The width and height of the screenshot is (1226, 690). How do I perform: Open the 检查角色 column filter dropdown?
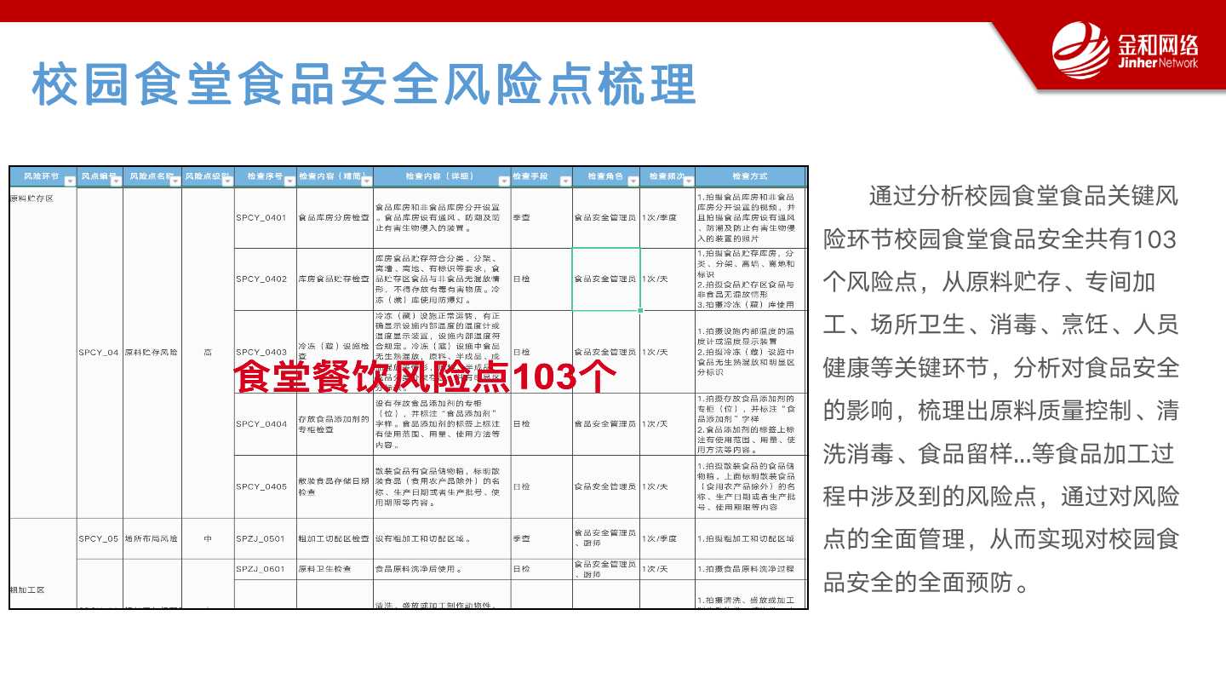[x=633, y=181]
